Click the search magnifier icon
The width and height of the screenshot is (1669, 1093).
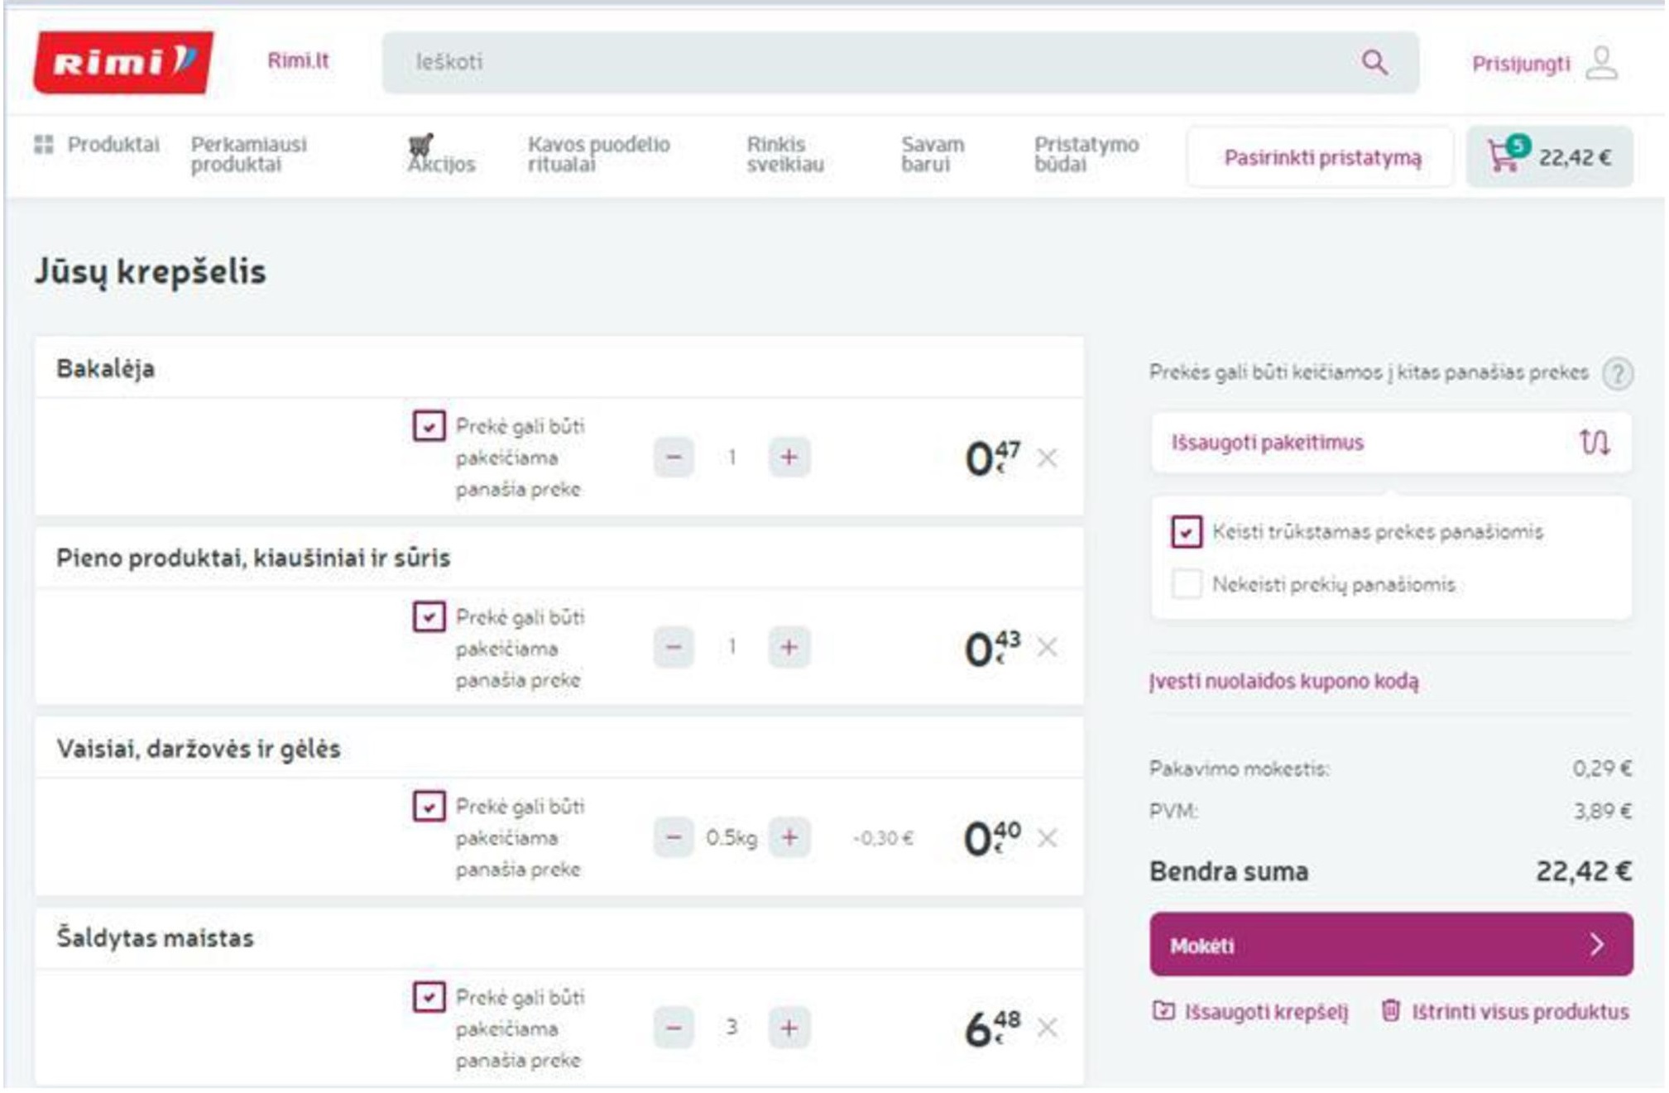[1374, 62]
